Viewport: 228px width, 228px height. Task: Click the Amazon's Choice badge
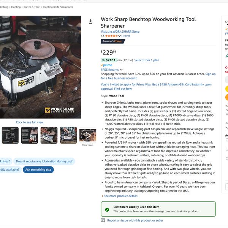tap(112, 41)
